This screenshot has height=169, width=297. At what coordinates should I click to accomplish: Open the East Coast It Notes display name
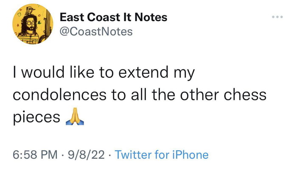[x=113, y=17]
